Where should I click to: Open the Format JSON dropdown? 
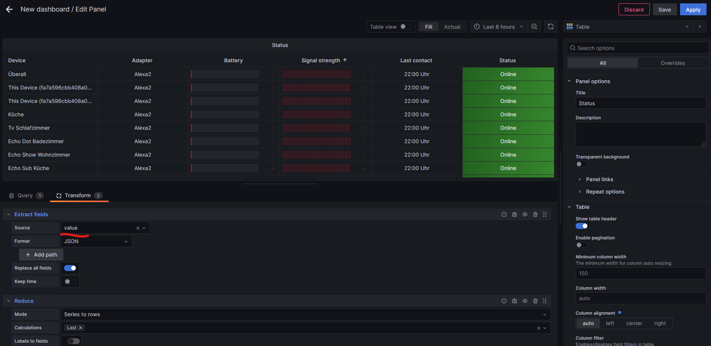97,241
